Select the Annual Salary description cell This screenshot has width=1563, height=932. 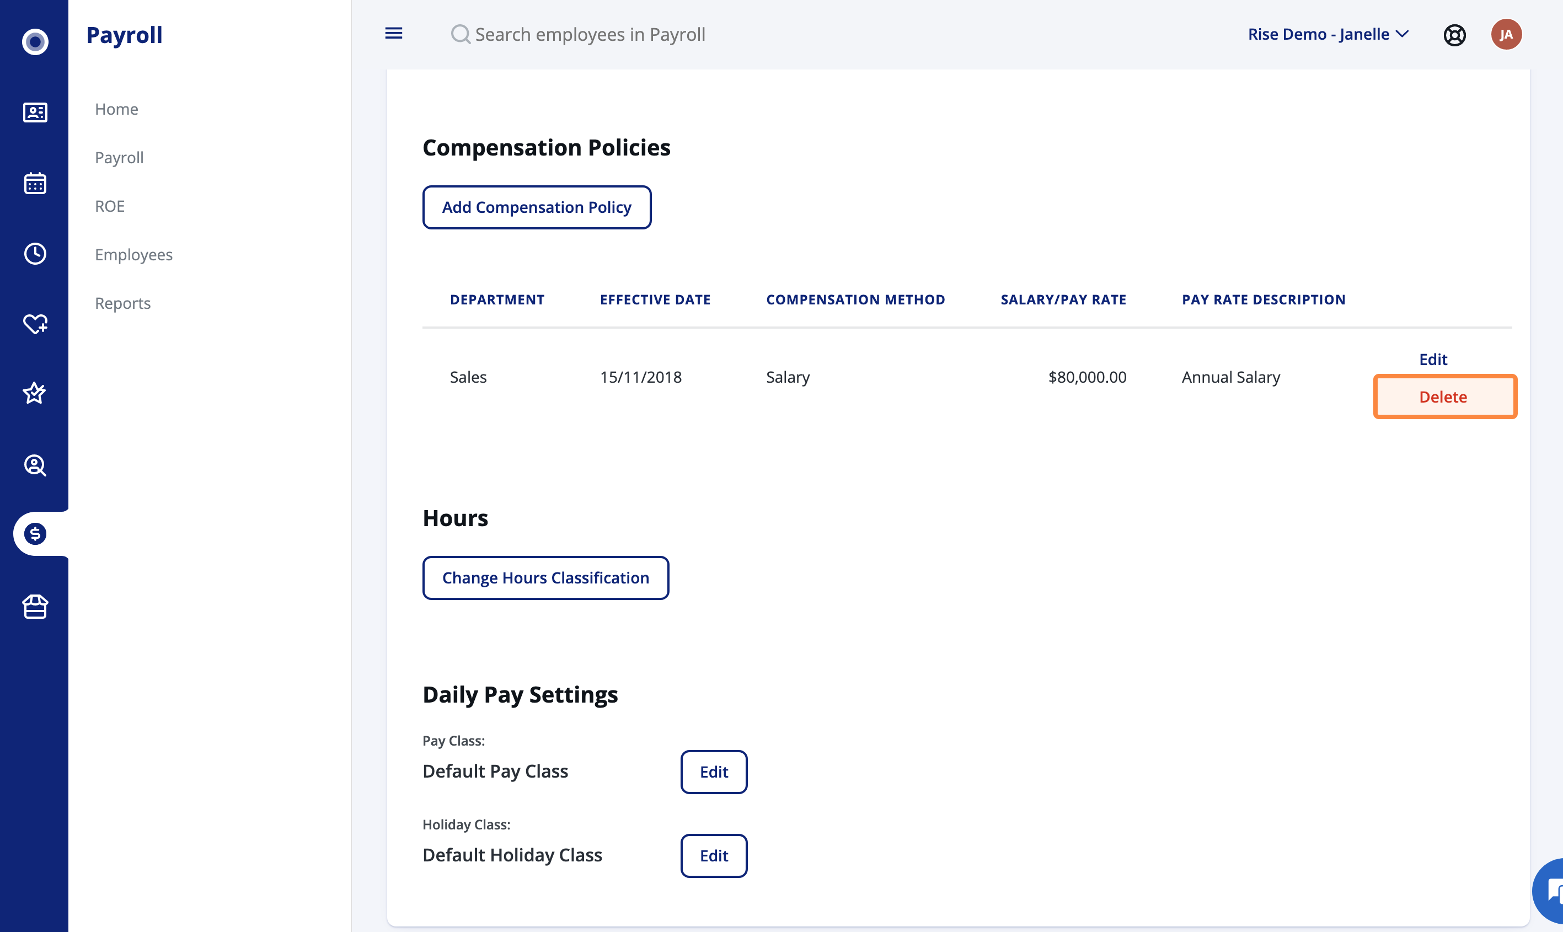click(x=1231, y=377)
